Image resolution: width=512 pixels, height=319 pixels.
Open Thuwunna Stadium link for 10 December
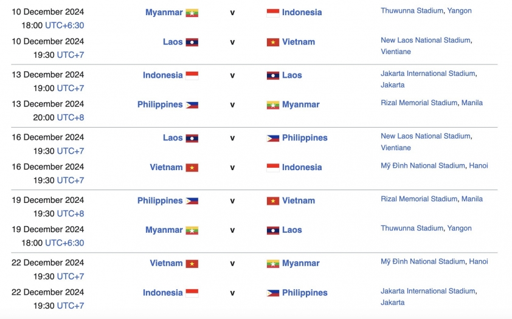412,11
